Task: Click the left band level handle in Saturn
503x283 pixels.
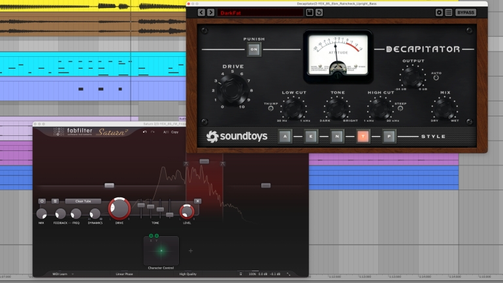Action: coord(109,186)
